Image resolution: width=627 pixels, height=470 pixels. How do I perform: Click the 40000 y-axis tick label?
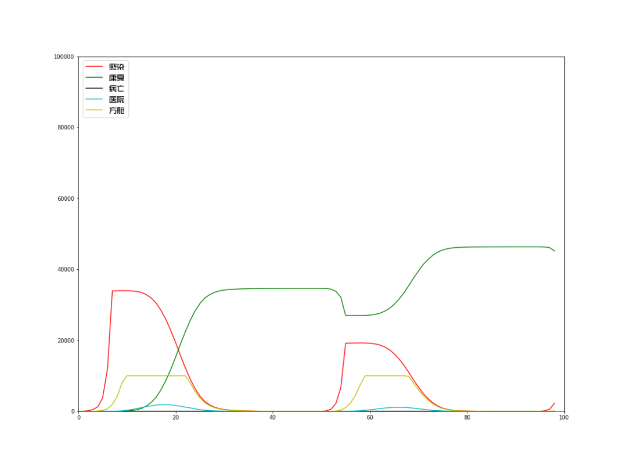66,269
